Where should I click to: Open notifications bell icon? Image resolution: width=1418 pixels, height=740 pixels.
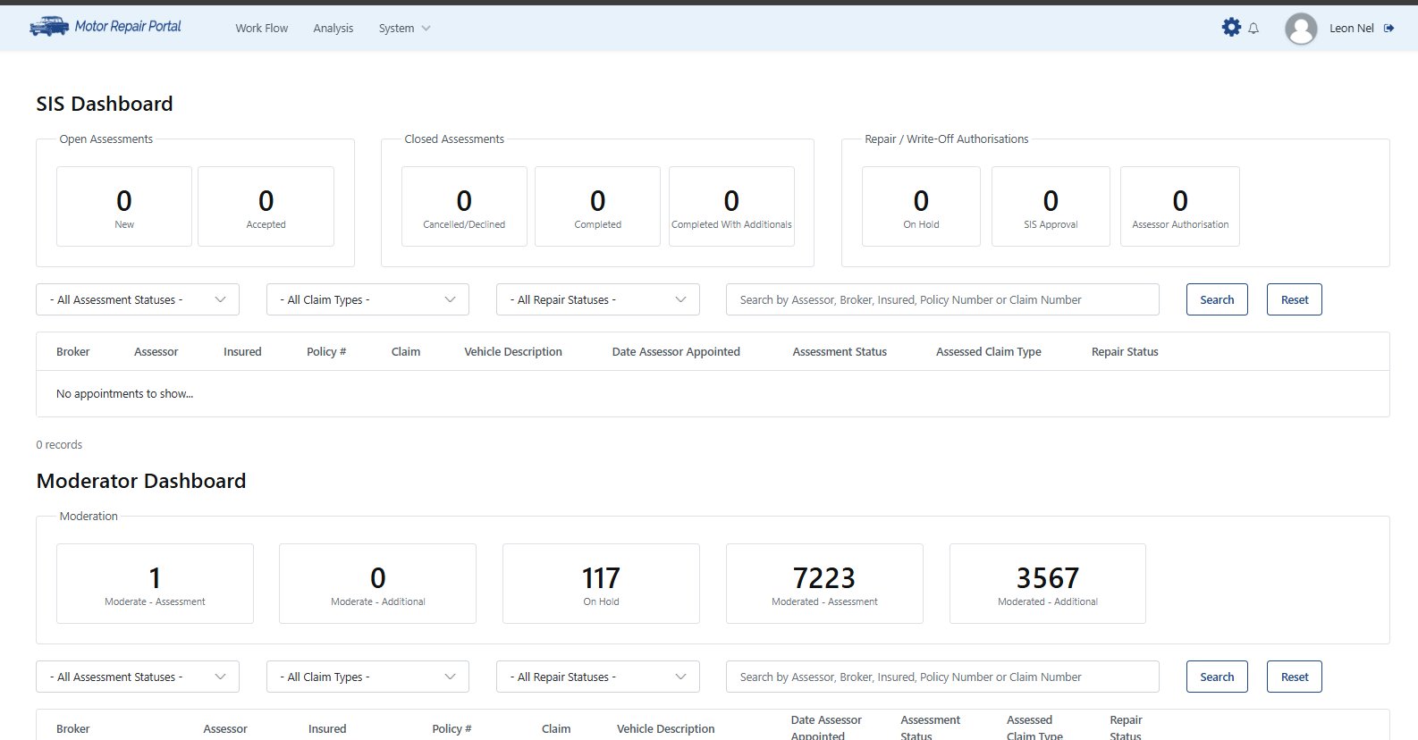coord(1253,29)
